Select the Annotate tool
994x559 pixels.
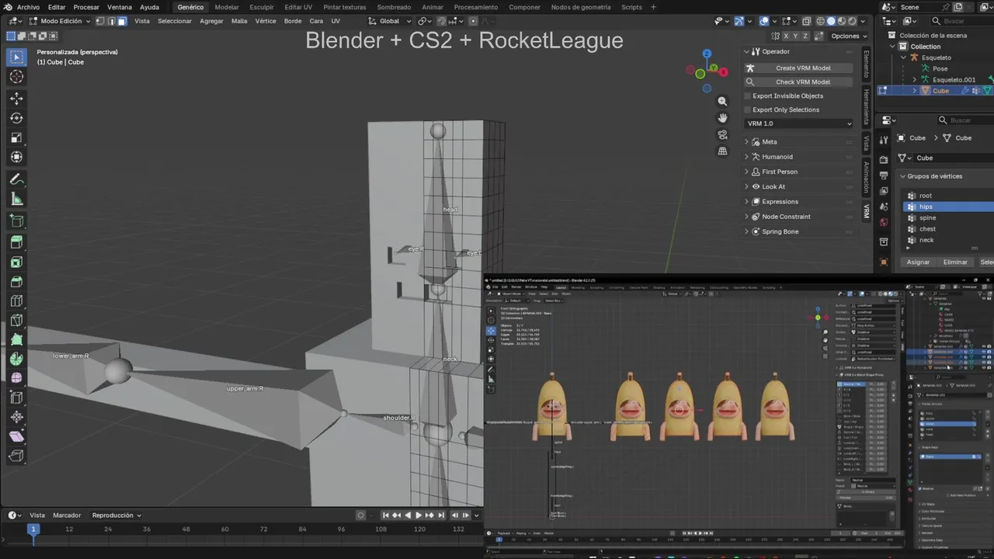[16, 179]
